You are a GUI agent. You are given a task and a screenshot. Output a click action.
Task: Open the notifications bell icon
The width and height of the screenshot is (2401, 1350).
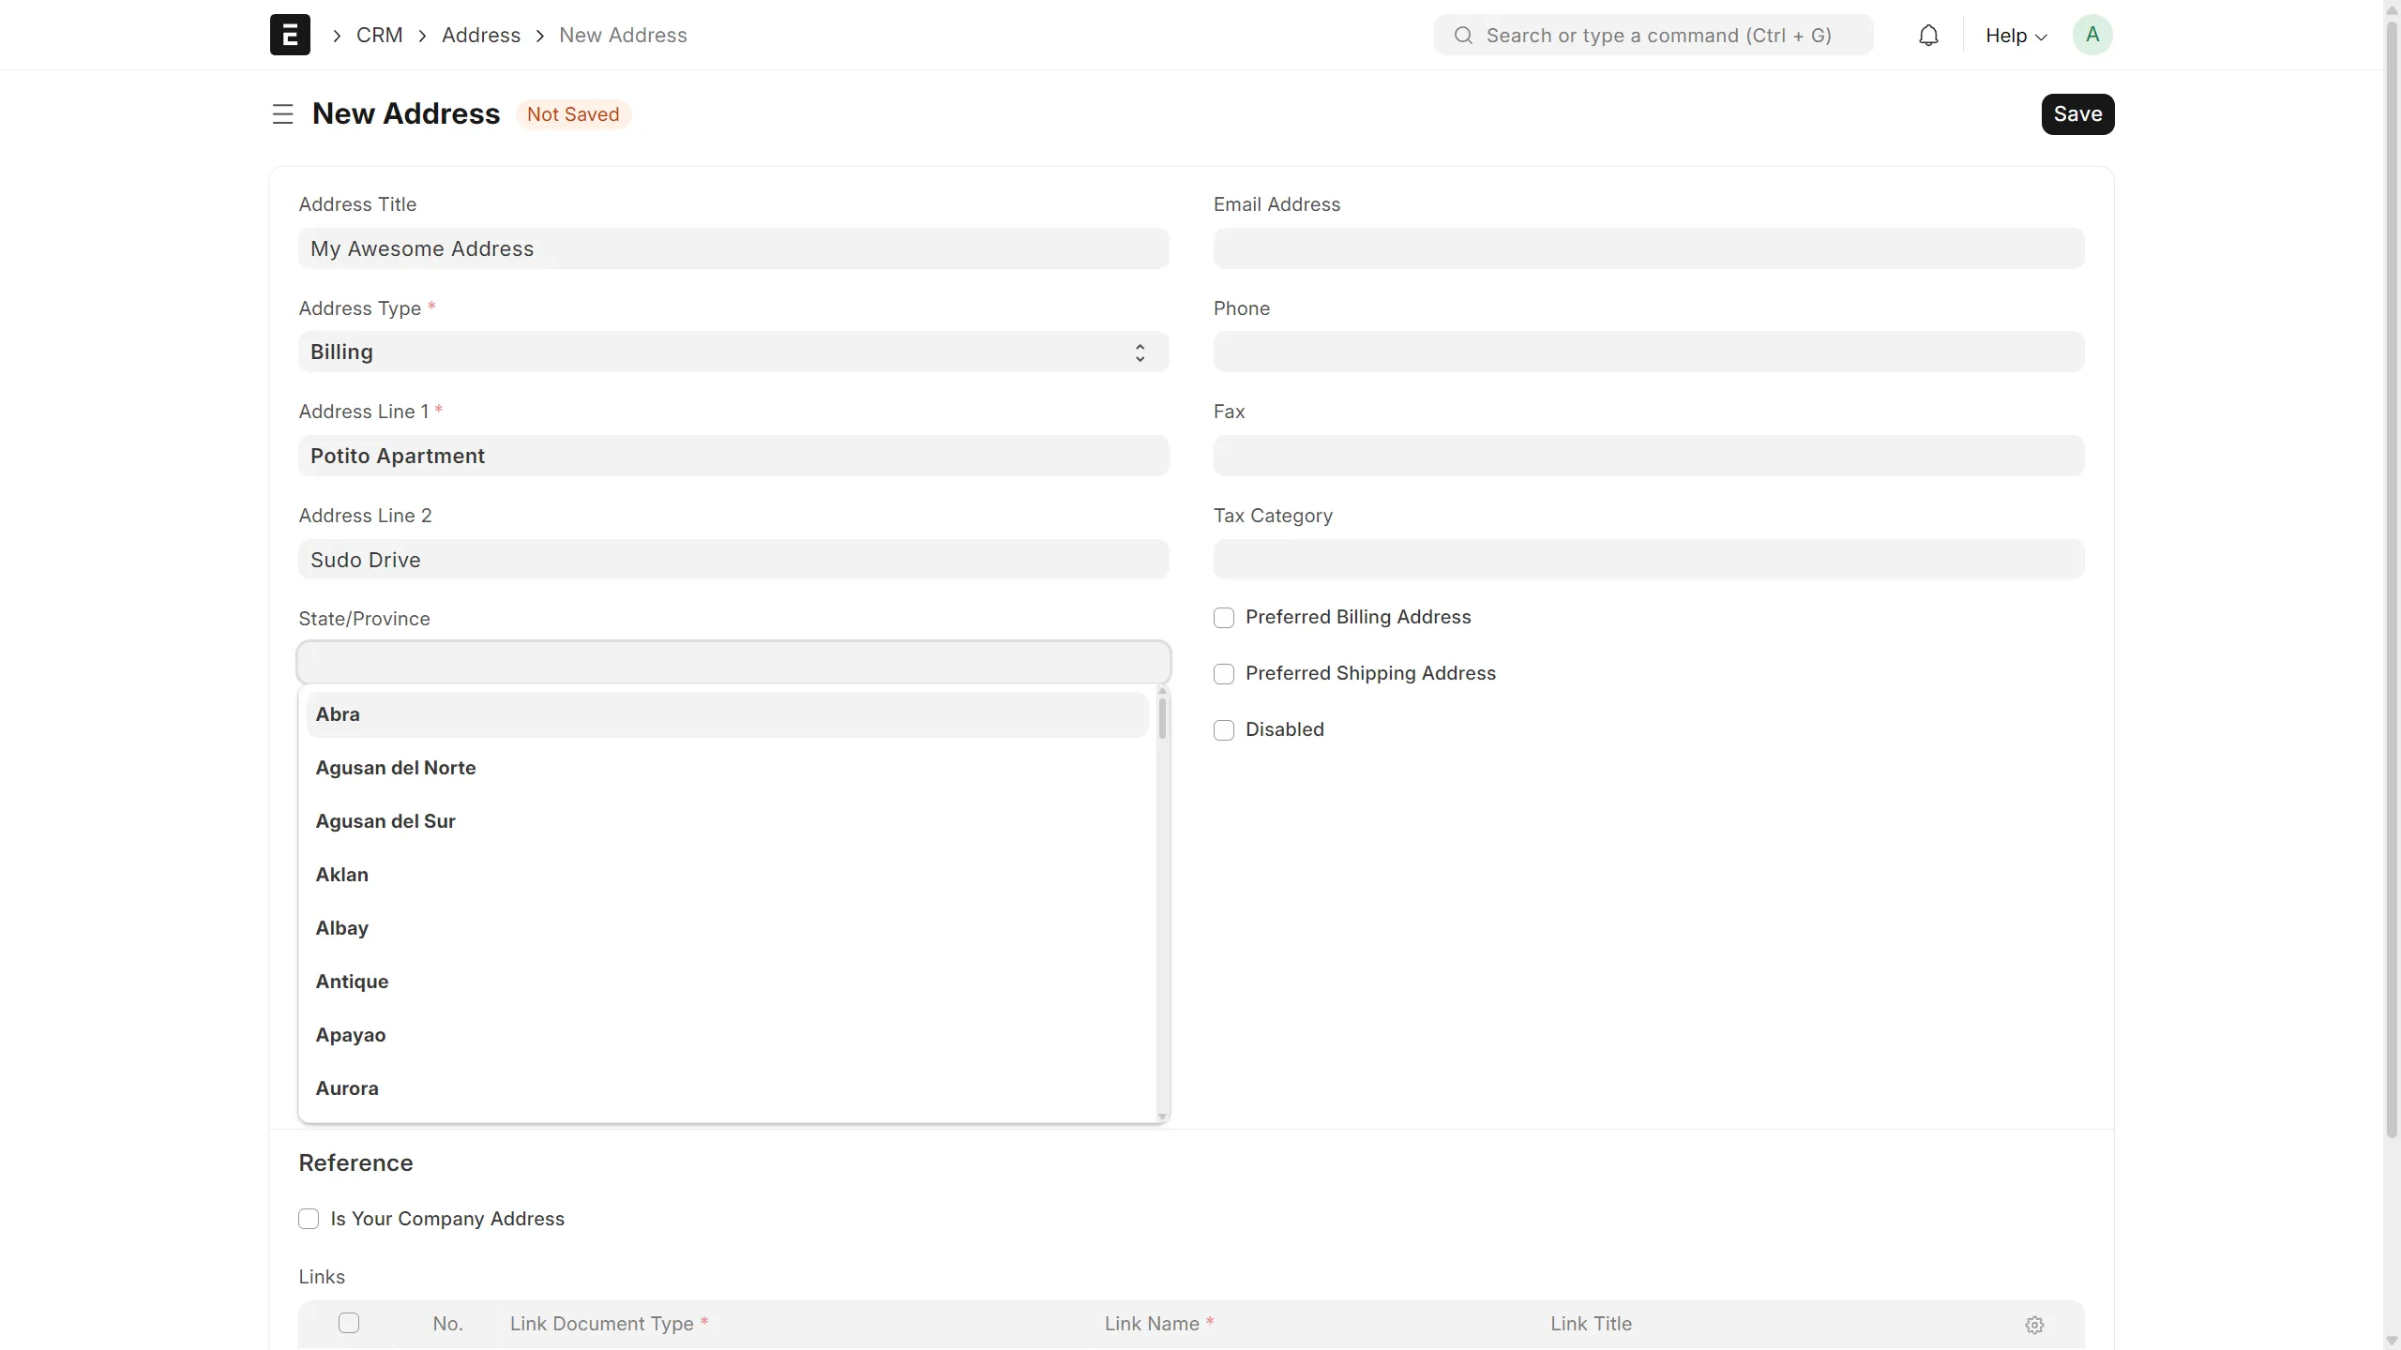pyautogui.click(x=1928, y=36)
